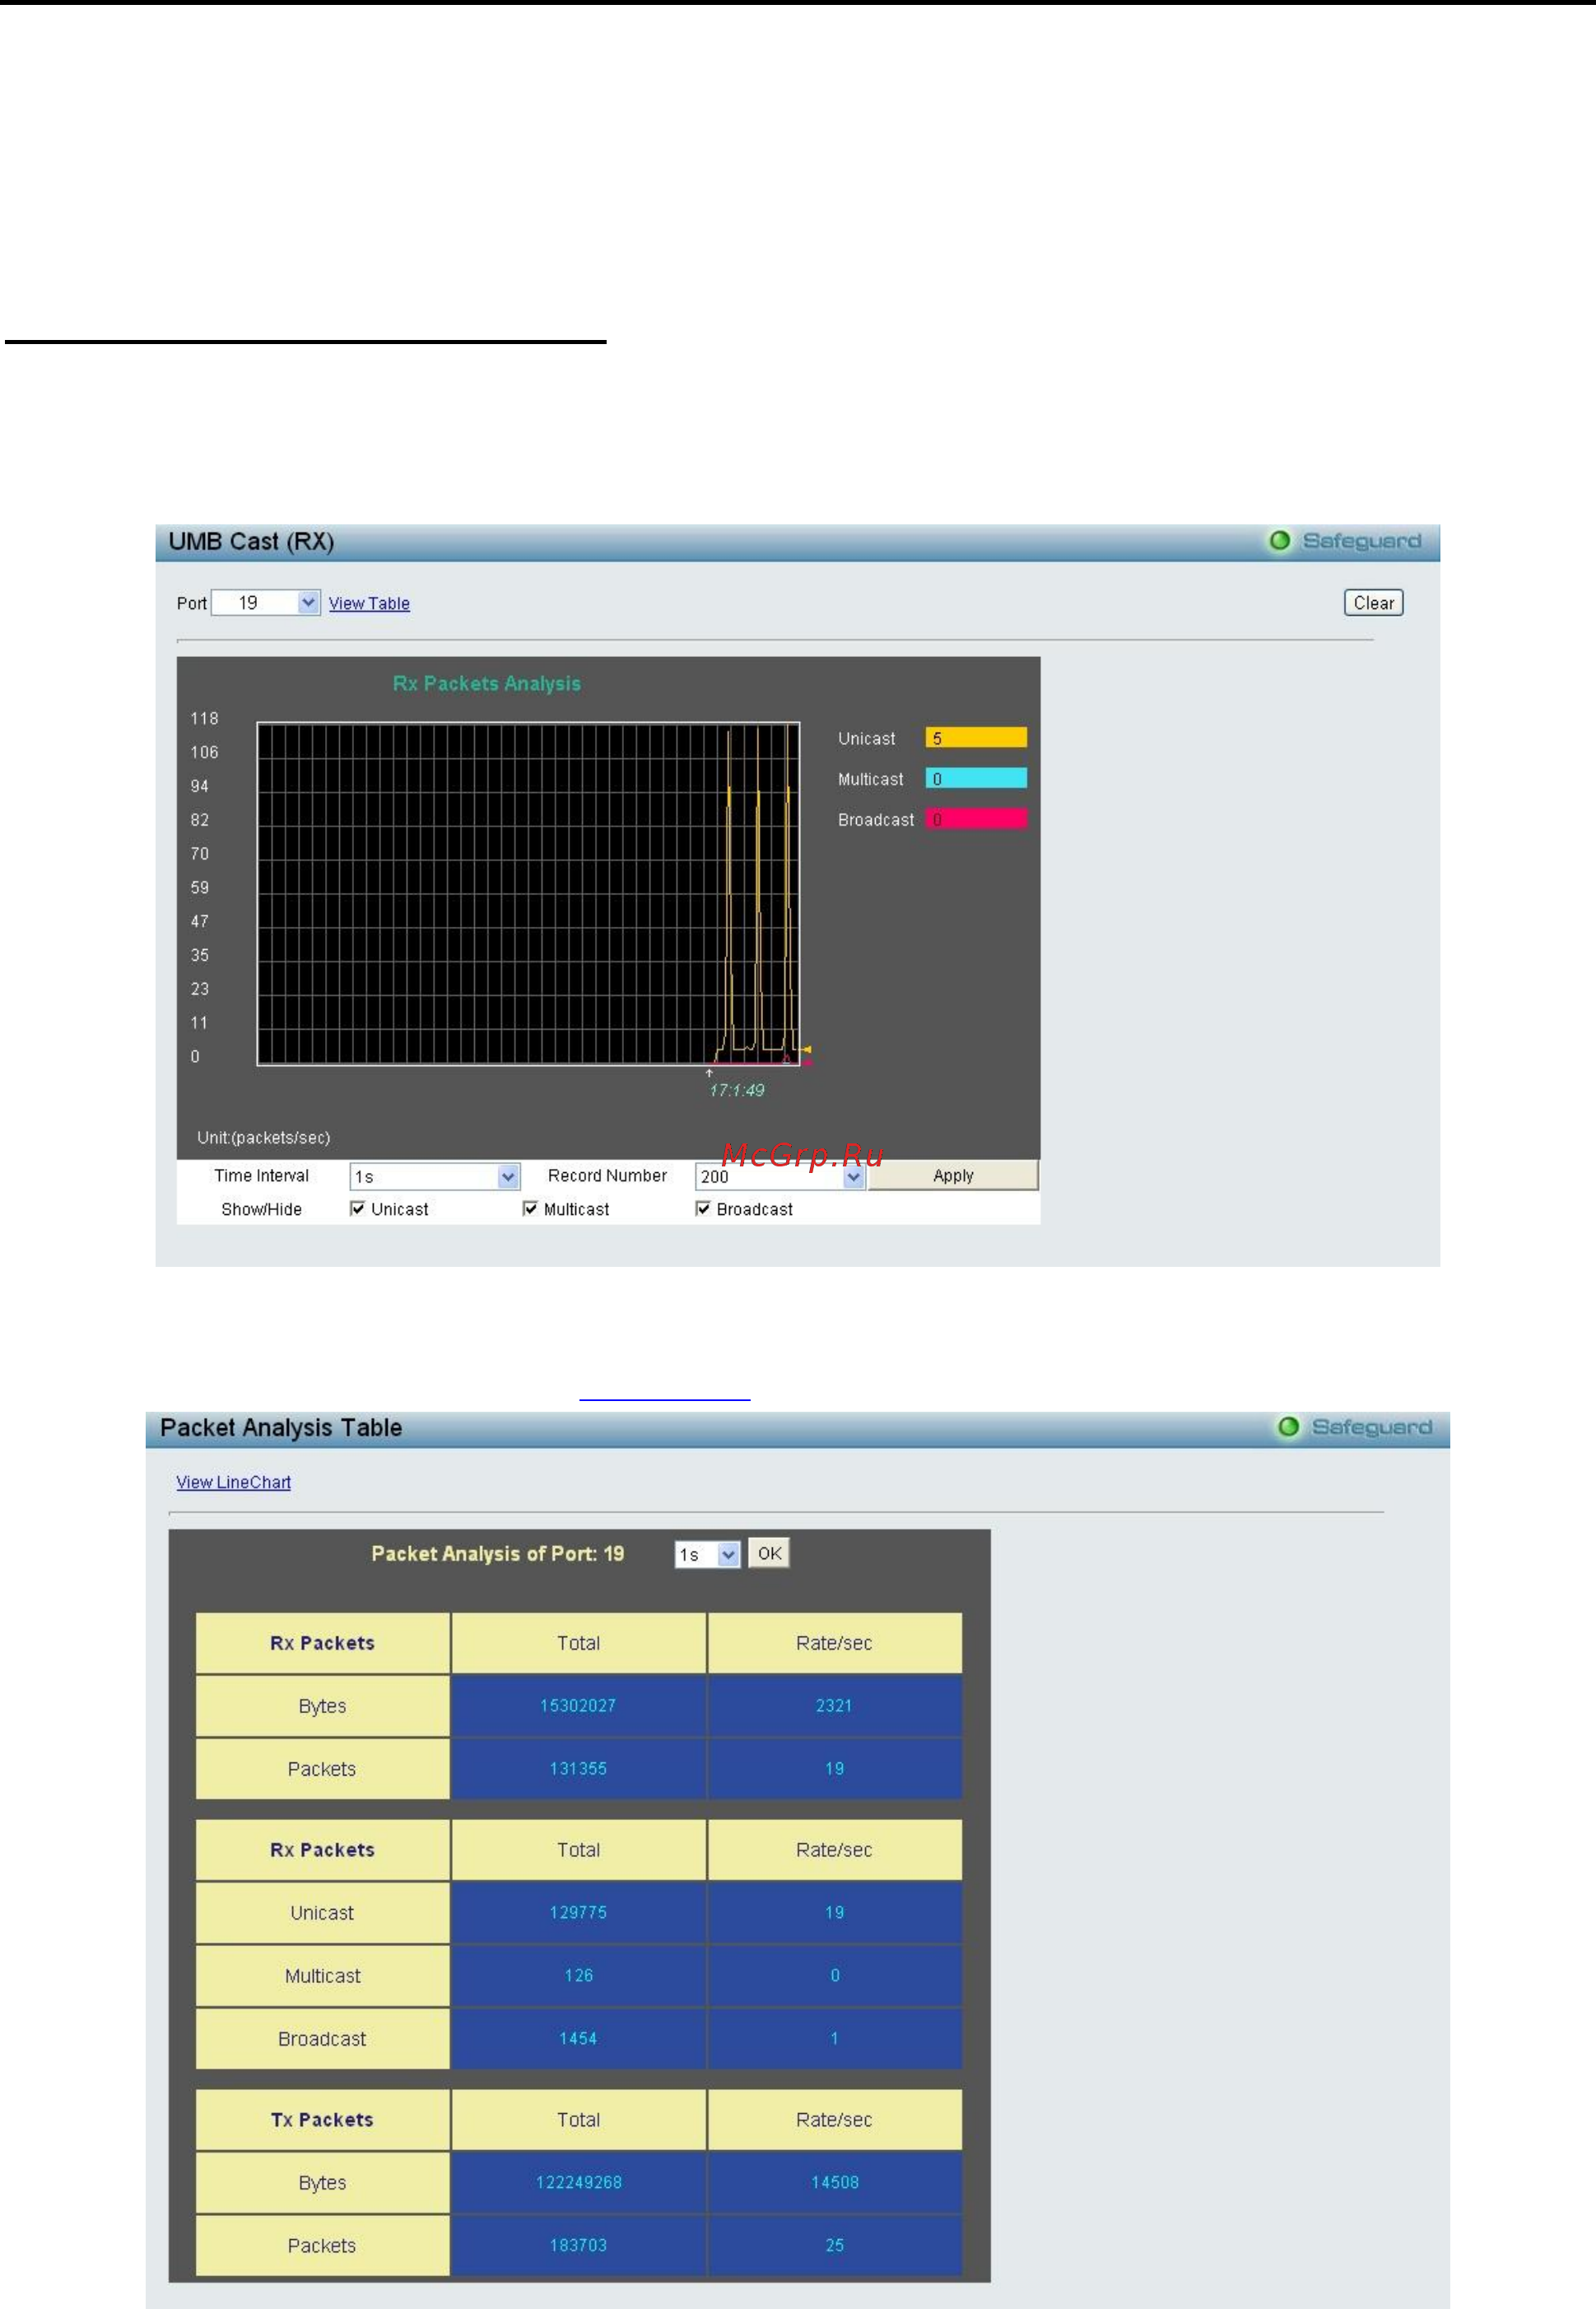Click the Rx Packets Analysis graph plot area
Viewport: 1596px width, 2309px height.
click(528, 893)
